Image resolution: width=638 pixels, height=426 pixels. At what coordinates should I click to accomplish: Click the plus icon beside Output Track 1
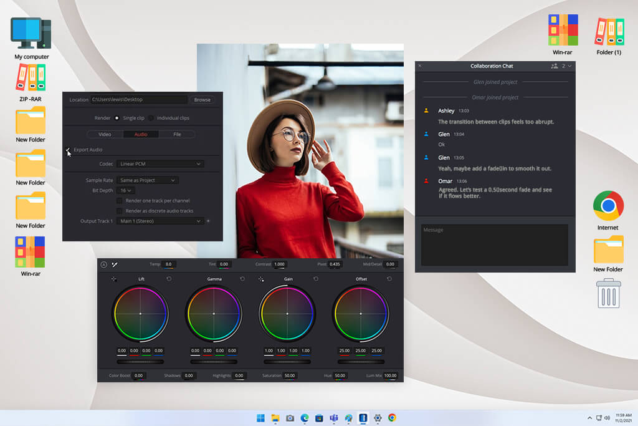208,221
